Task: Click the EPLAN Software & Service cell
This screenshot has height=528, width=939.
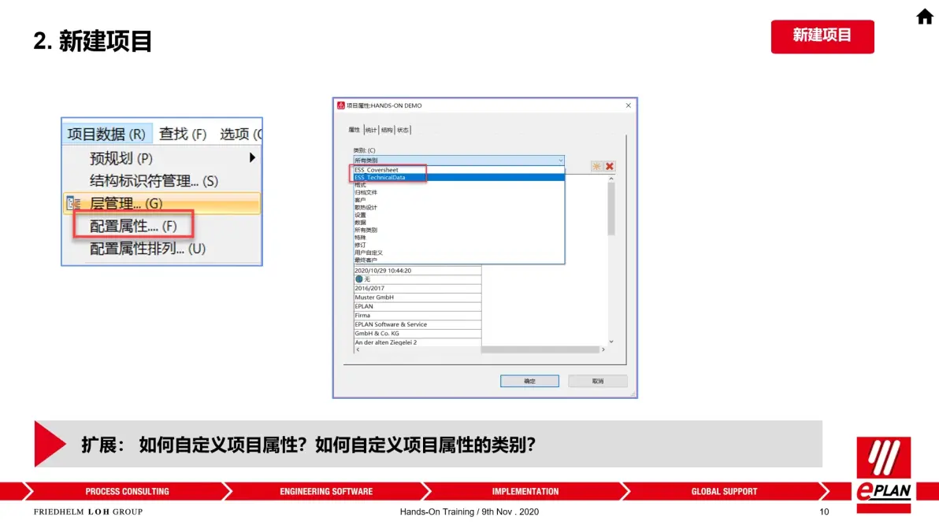Action: [x=418, y=324]
